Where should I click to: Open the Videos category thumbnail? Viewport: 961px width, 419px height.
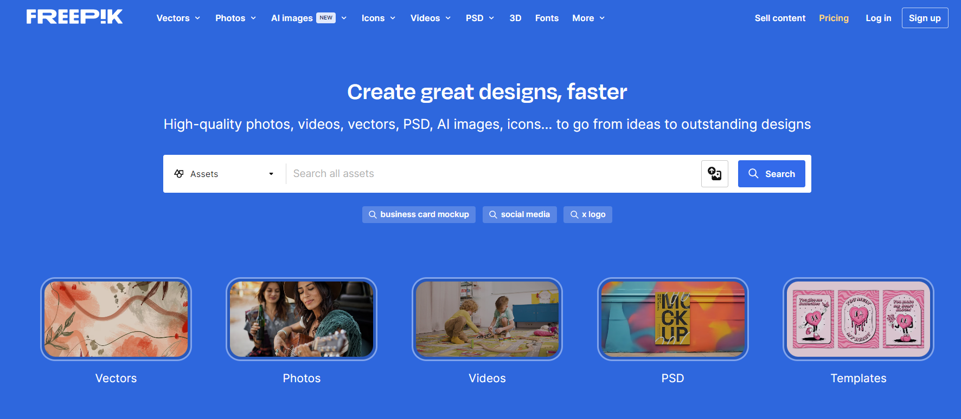487,319
